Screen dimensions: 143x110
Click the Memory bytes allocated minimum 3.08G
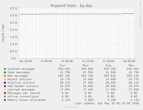(89, 100)
